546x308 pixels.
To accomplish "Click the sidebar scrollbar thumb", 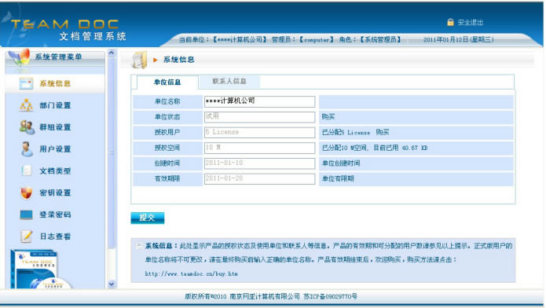I will 111,152.
